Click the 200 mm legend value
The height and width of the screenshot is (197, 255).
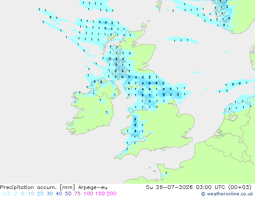(111, 194)
